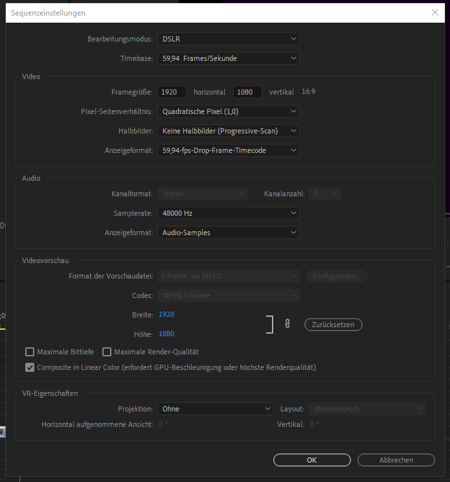Close the Sequenzeinstellungen dialog with X
The width and height of the screenshot is (450, 482).
pos(435,12)
